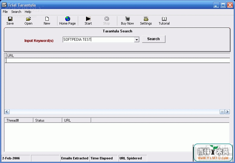This screenshot has width=235, height=163.
Task: Click the URL header of results grid
Action: (118, 56)
